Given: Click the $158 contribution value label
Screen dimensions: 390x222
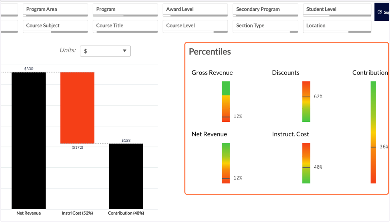Looking at the screenshot, I should pos(126,140).
